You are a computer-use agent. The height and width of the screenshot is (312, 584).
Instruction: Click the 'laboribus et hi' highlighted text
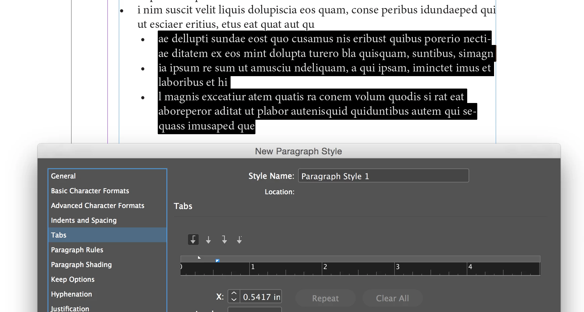point(193,82)
